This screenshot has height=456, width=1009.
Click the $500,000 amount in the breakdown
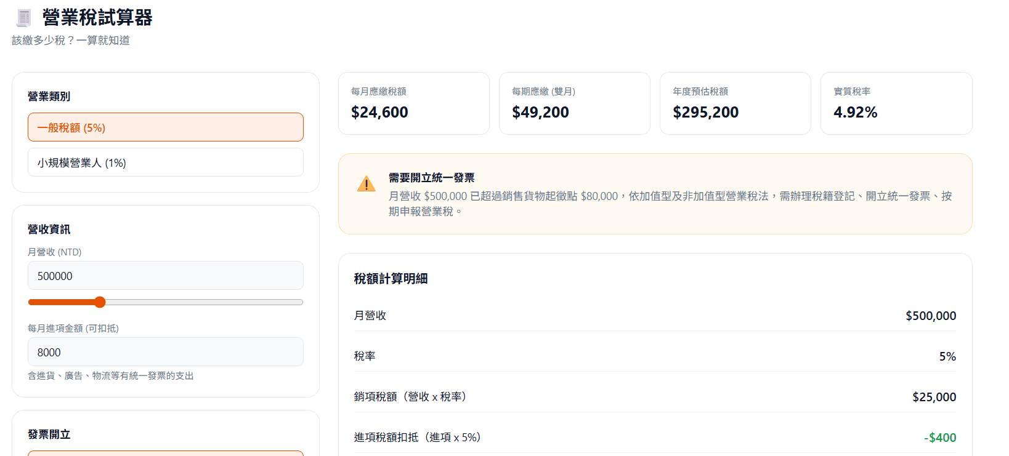(931, 316)
